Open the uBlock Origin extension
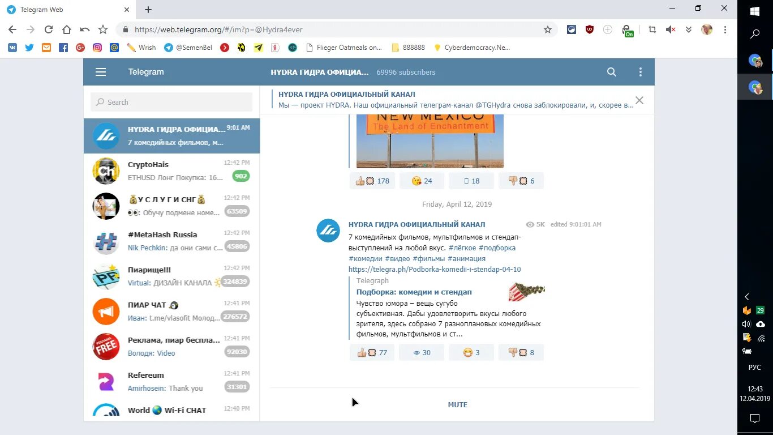Viewport: 773px width, 435px height. point(590,29)
